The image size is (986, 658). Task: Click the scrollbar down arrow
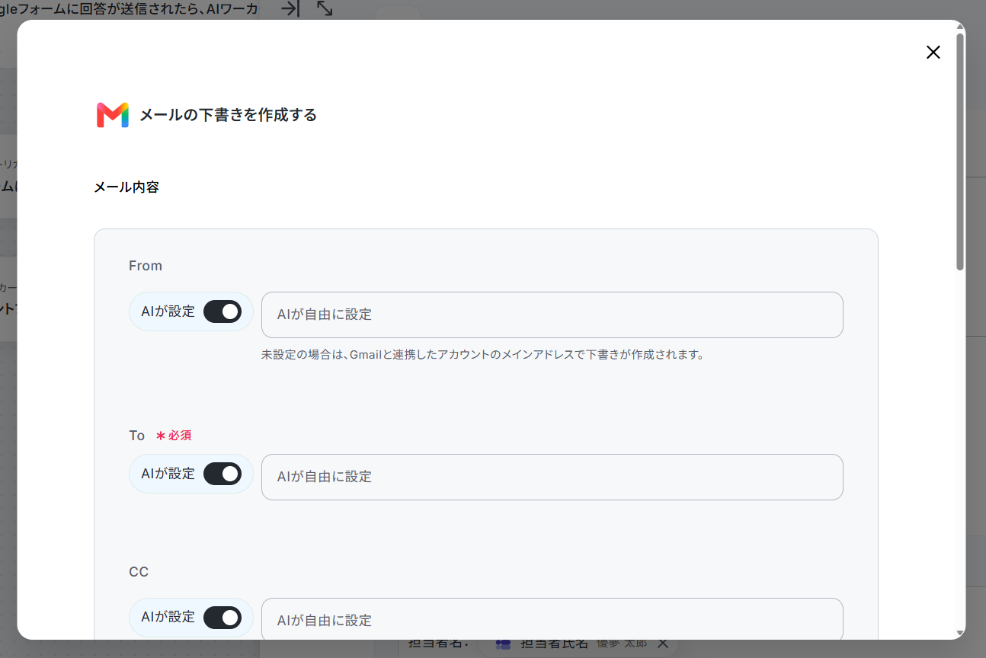960,633
